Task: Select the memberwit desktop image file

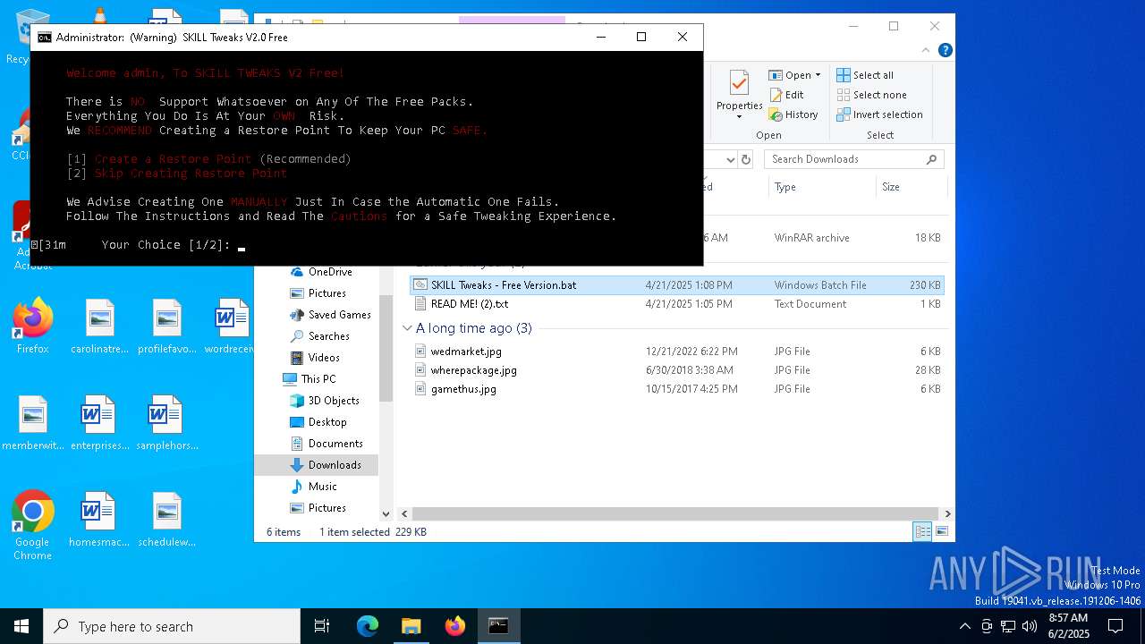Action: point(32,422)
